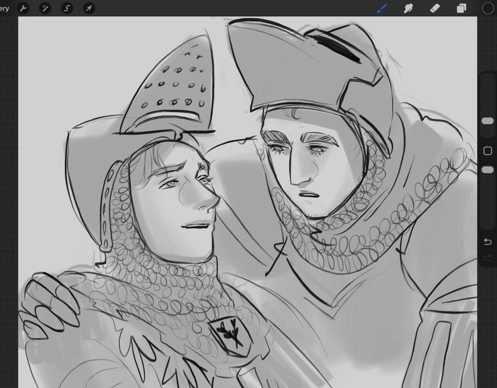Open the Gallery link
497x388 pixels.
click(x=4, y=8)
